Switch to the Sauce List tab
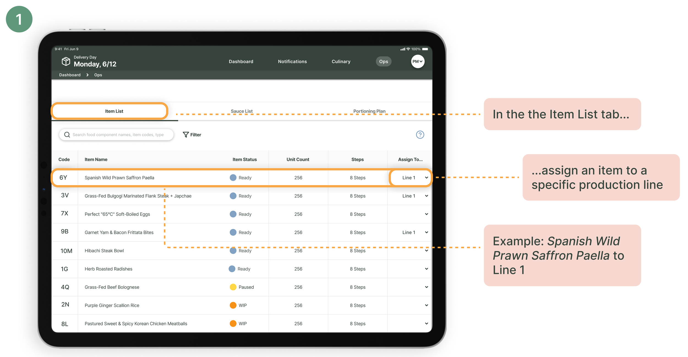This screenshot has height=357, width=688. pyautogui.click(x=241, y=111)
